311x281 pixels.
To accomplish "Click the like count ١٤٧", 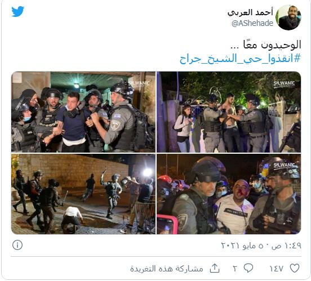I will (x=276, y=269).
